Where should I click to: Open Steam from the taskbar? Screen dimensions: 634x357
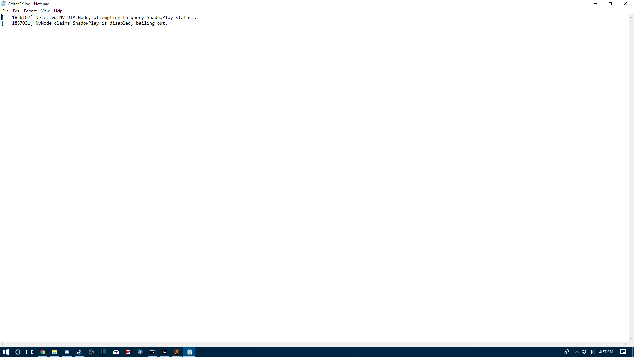click(x=79, y=352)
